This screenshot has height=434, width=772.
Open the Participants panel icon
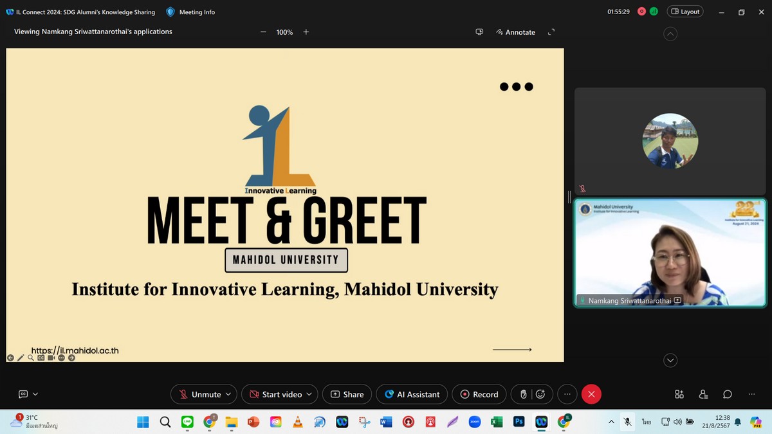click(703, 394)
